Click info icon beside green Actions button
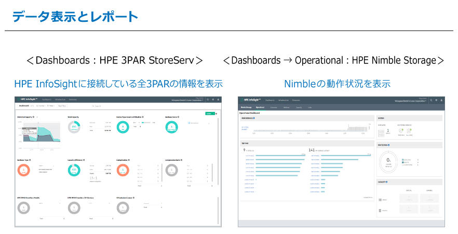458x234 pixels. pyautogui.click(x=216, y=113)
